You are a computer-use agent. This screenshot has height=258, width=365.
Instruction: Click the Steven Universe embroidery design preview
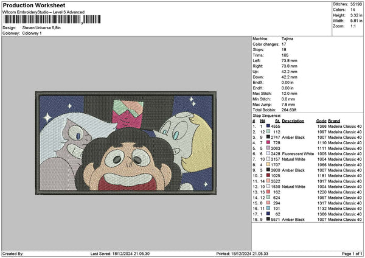[x=126, y=143]
